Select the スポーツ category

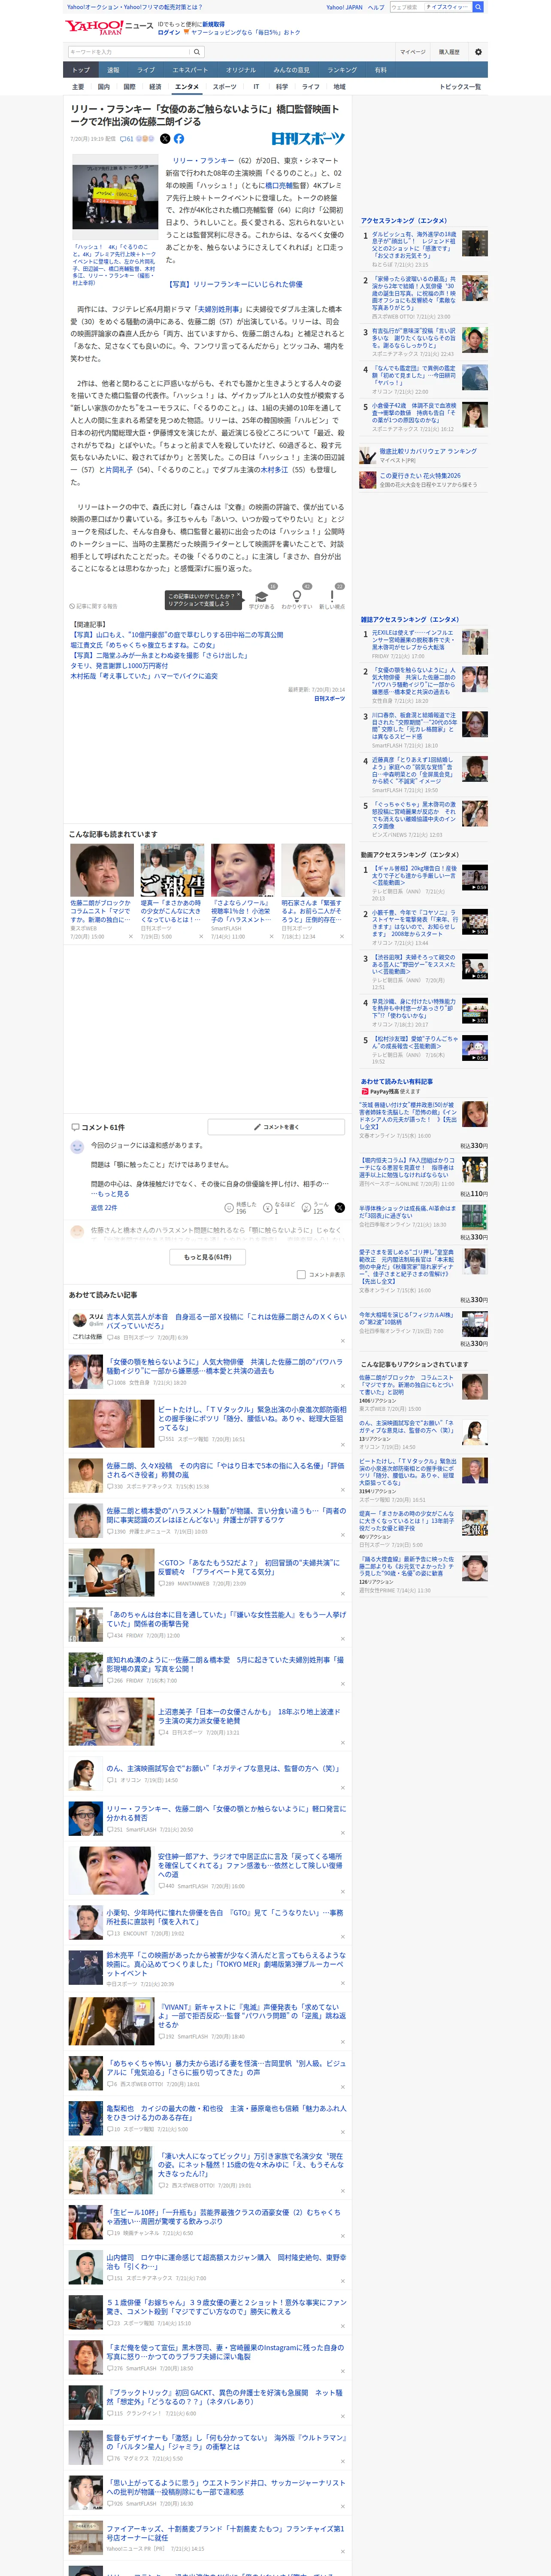(225, 87)
